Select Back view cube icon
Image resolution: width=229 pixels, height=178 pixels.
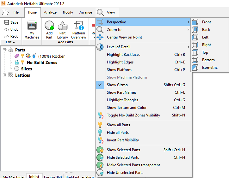click(195, 30)
